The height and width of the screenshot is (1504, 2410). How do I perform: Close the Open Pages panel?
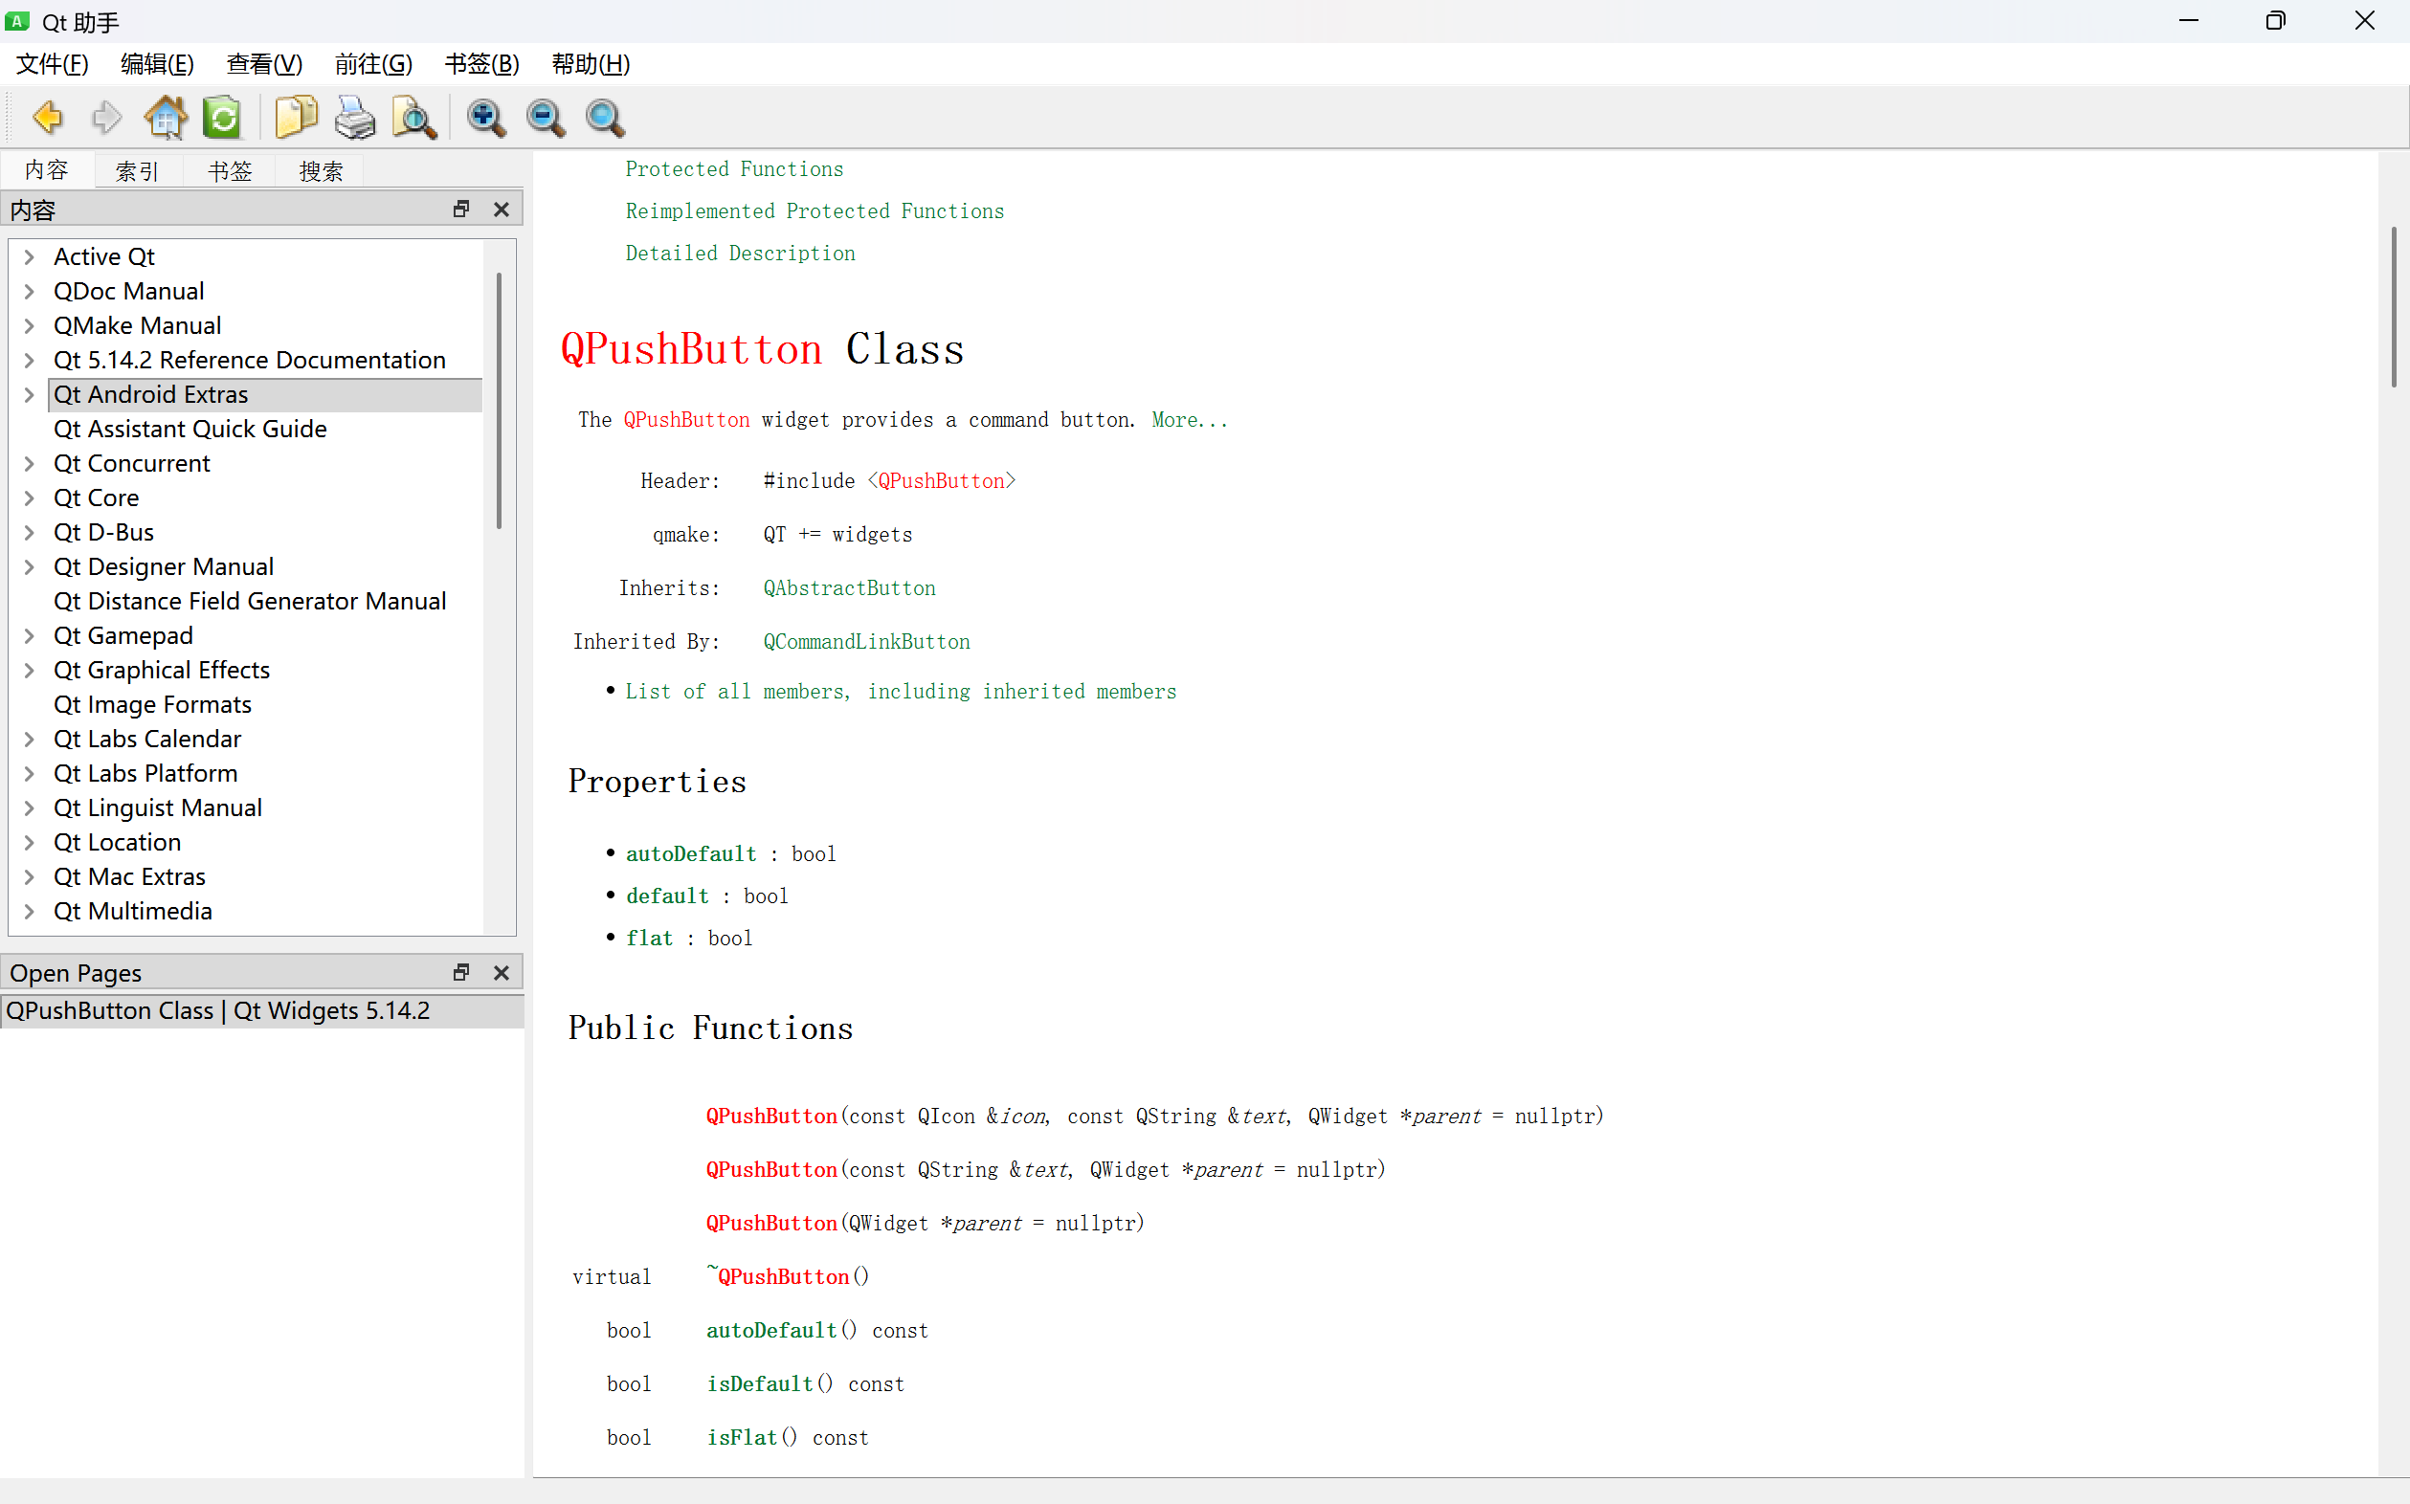click(x=502, y=972)
